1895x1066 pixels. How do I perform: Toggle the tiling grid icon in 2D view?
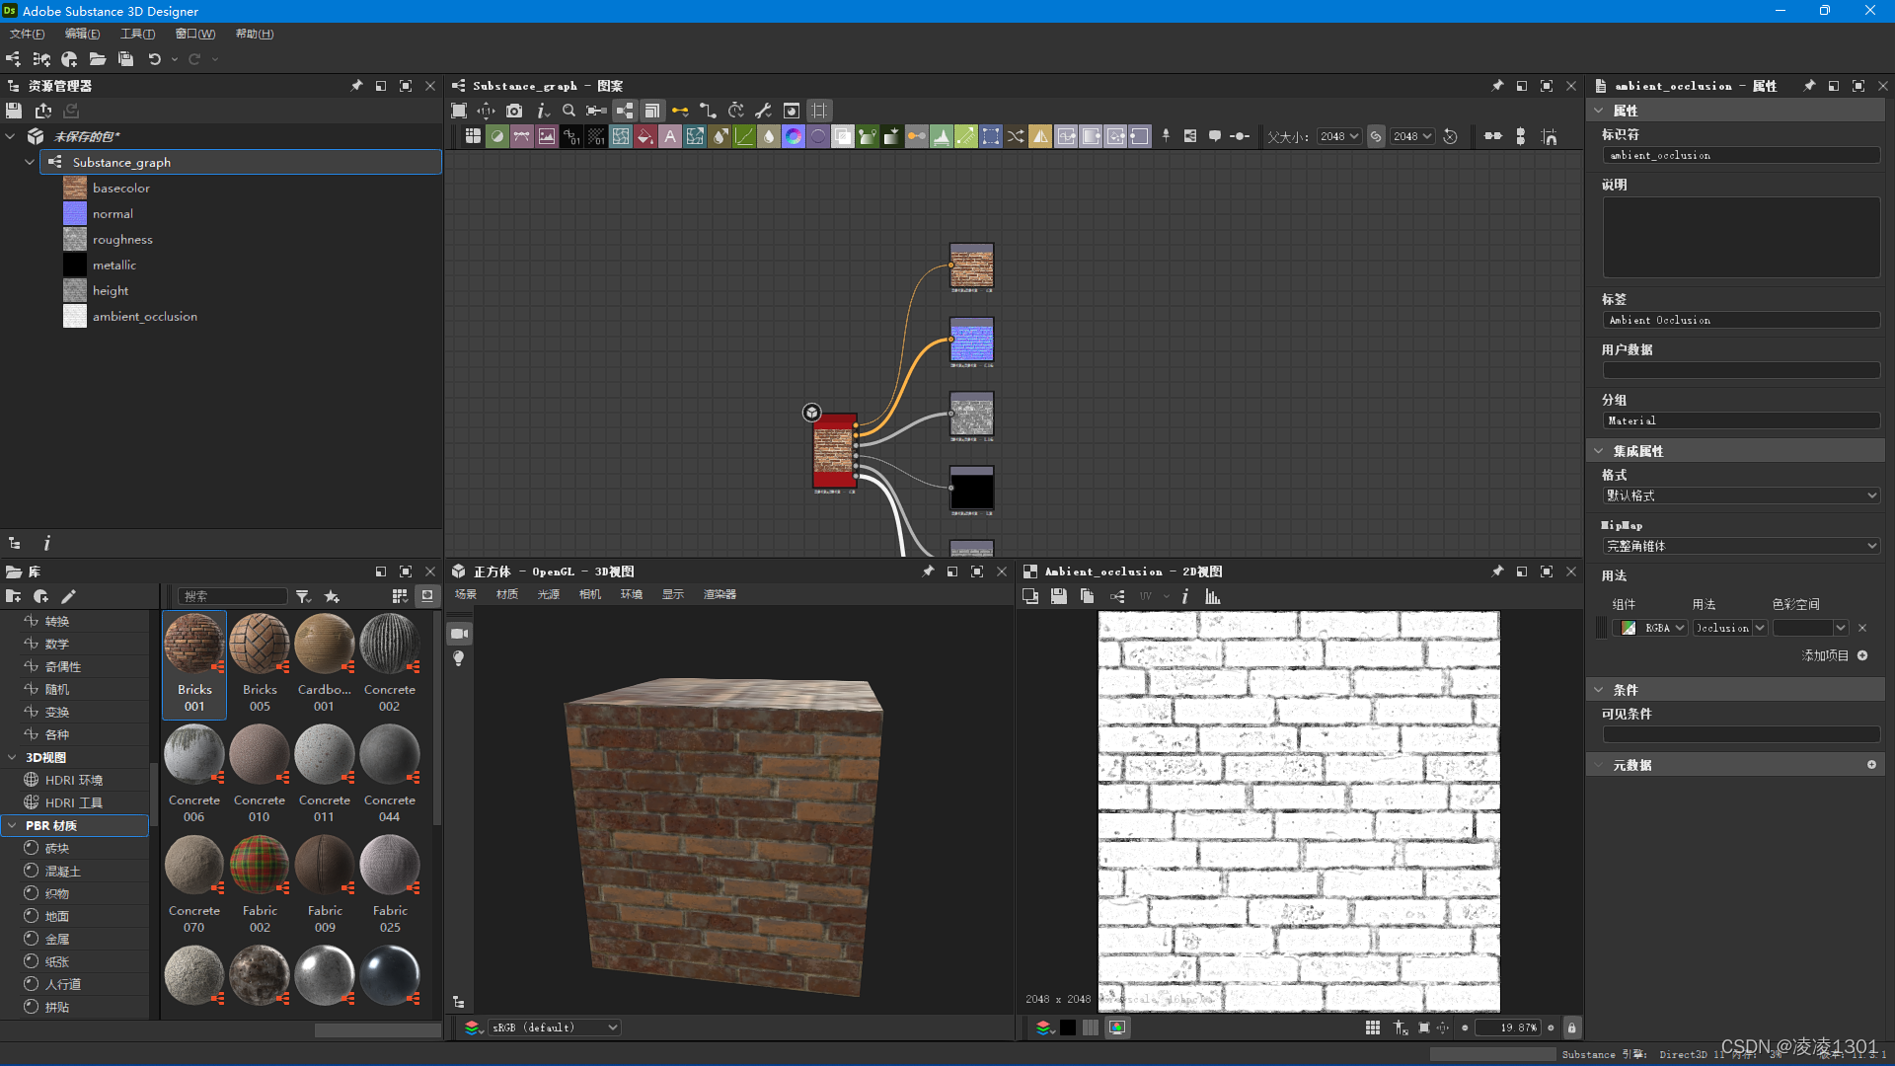(x=1373, y=1028)
